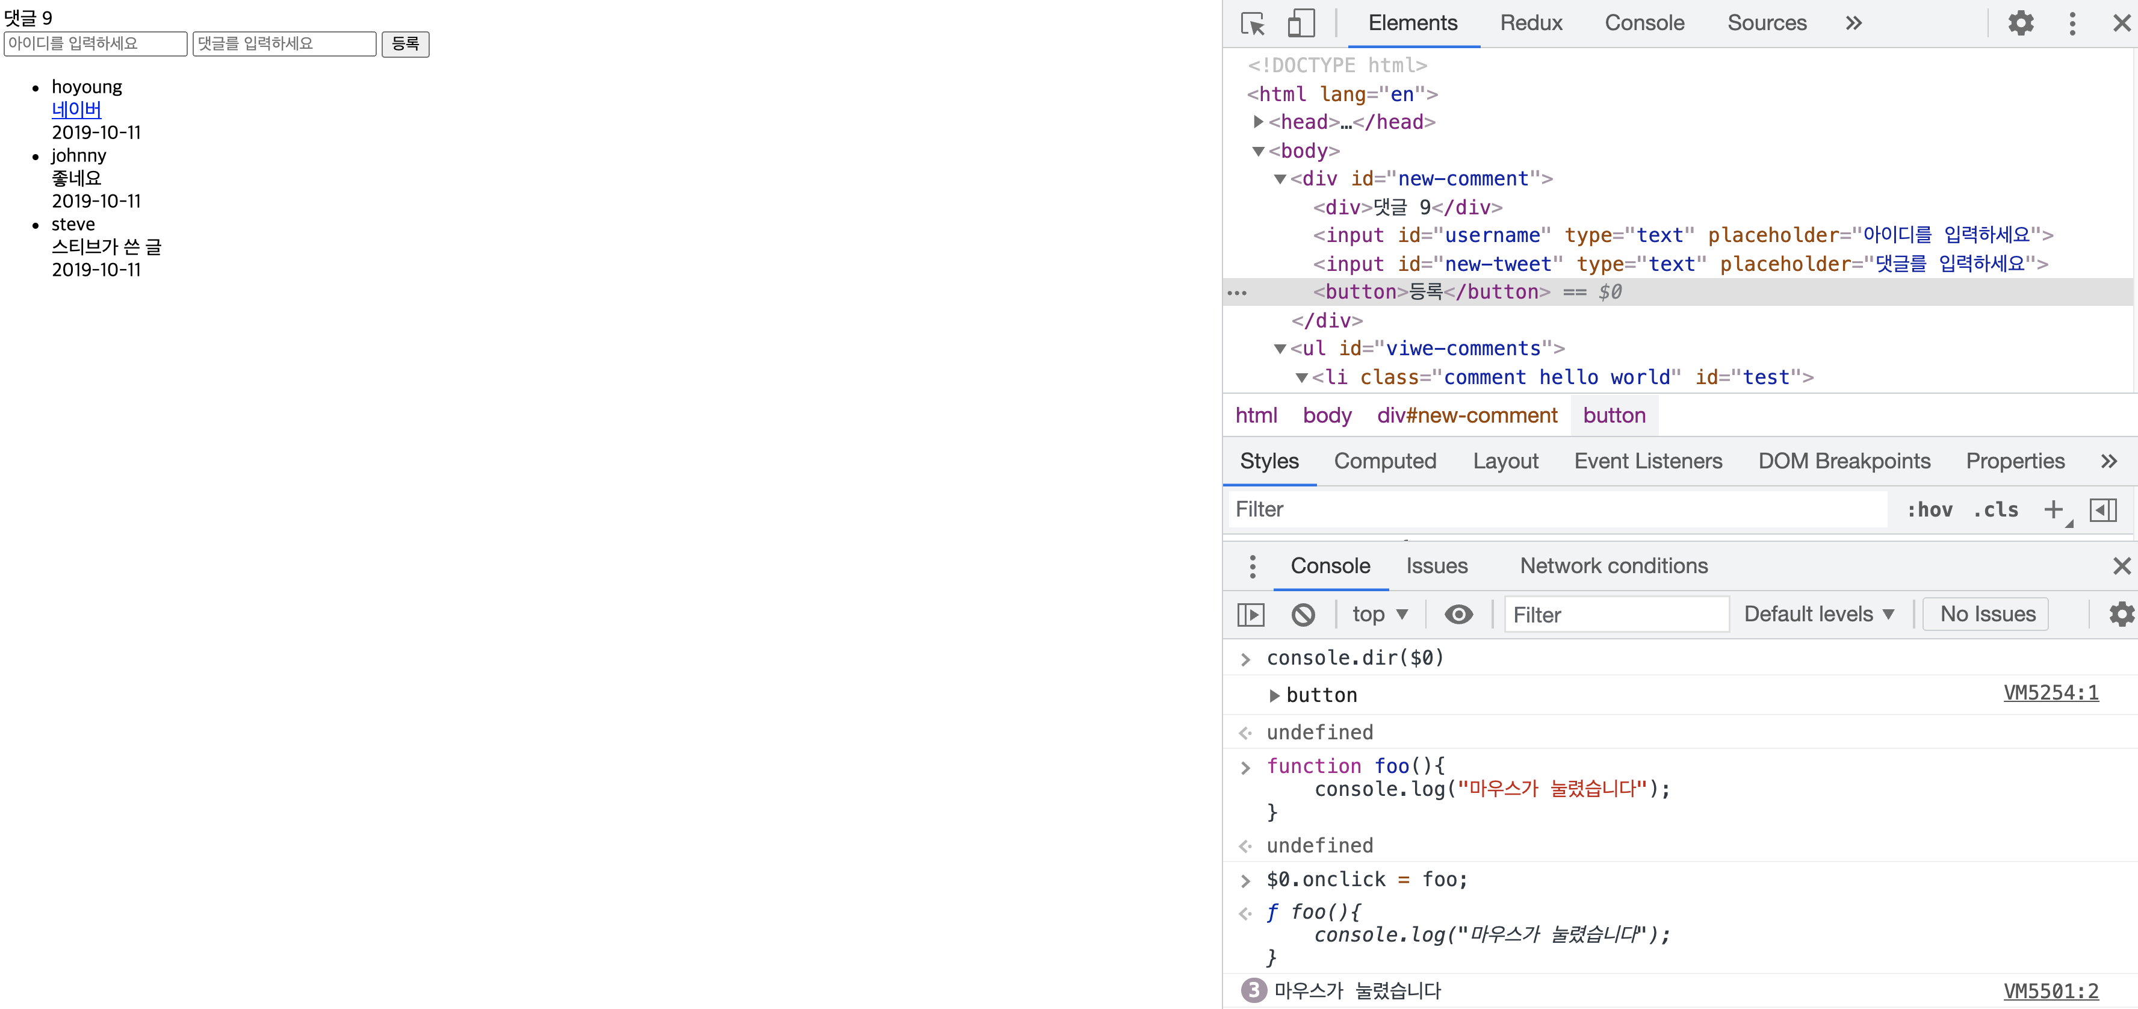Image resolution: width=2138 pixels, height=1009 pixels.
Task: Toggle the .cls element classes panel
Action: 1995,510
